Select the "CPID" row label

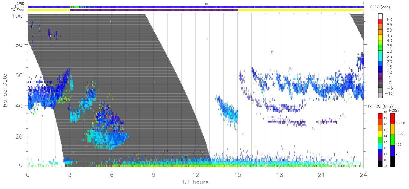click(20, 4)
